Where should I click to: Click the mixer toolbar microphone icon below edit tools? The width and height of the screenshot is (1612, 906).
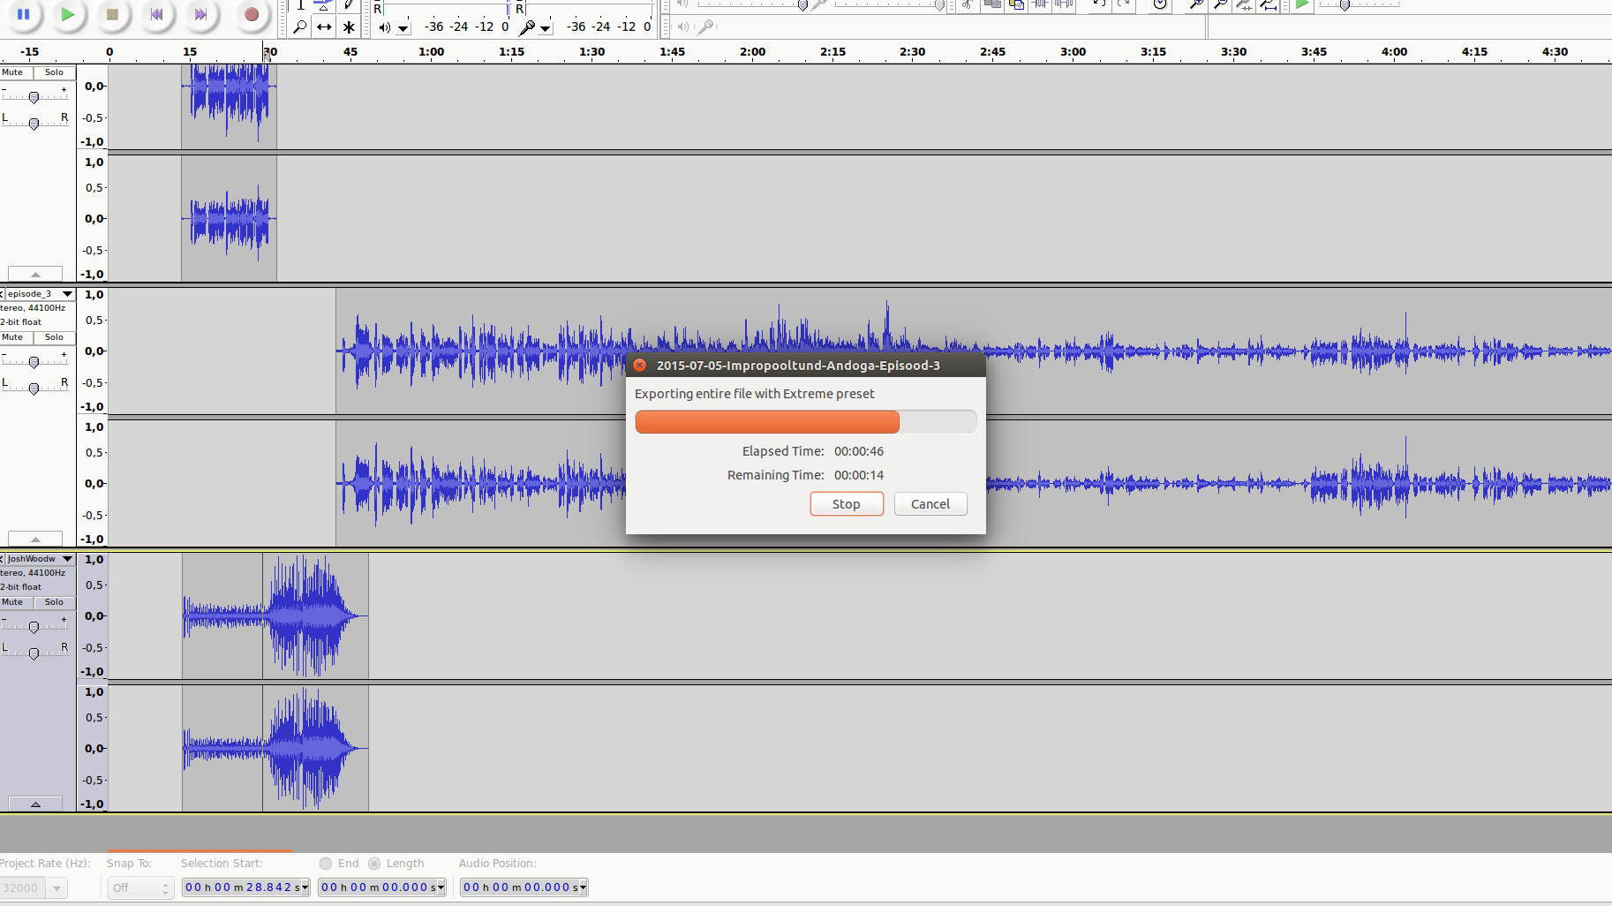(705, 27)
